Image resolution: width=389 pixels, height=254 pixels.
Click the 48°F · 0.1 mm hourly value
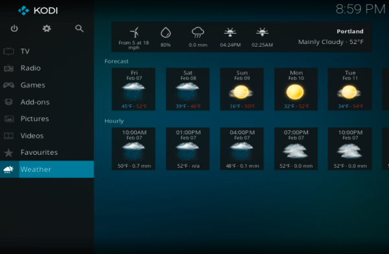(x=242, y=166)
